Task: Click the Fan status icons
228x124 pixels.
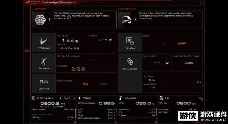Action: click(78, 69)
